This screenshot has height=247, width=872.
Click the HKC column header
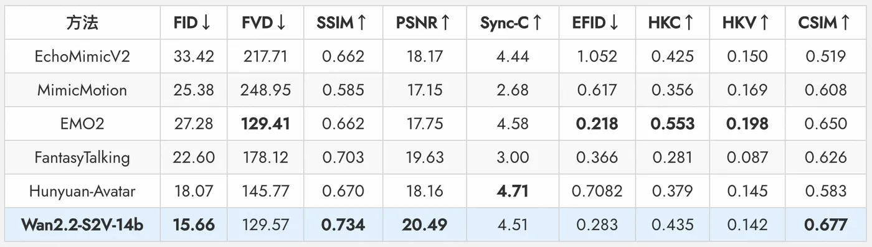pos(671,23)
